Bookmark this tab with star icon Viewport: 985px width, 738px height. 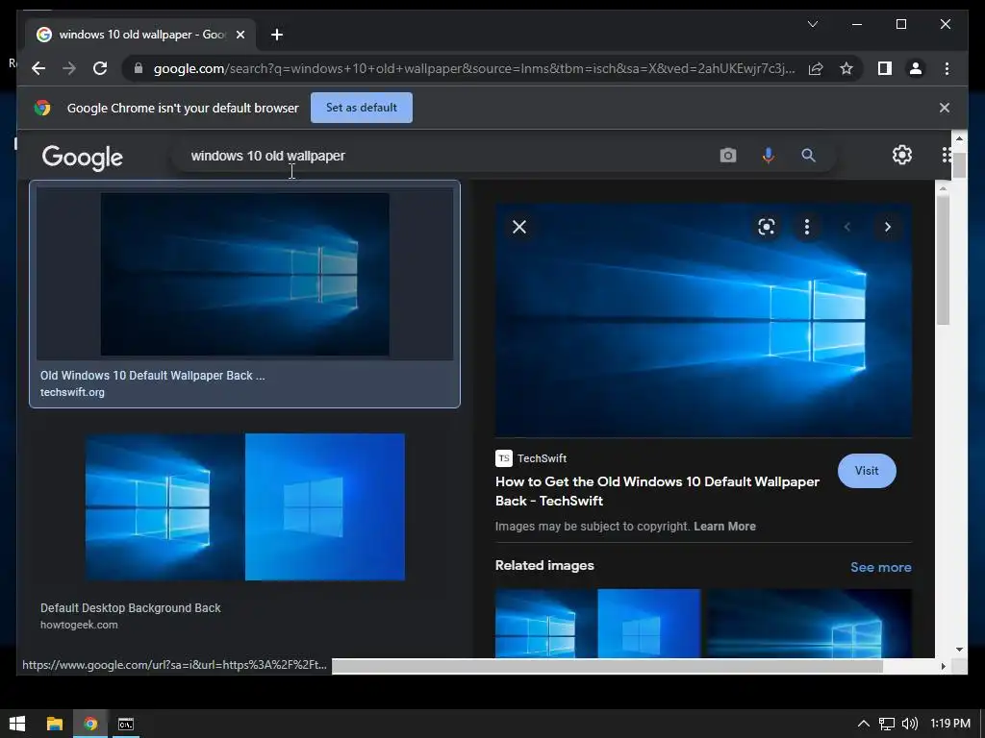tap(846, 68)
